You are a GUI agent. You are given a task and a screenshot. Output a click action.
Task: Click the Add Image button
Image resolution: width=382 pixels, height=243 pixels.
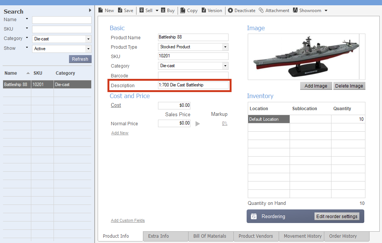tap(316, 86)
